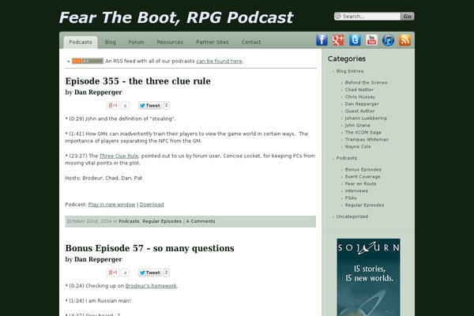
Task: Select the Podcasts tab
Action: click(81, 43)
